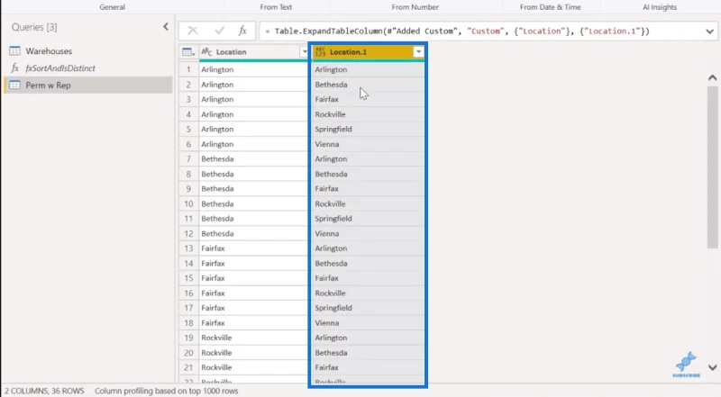The image size is (721, 397).
Task: Click the formula bar text field
Action: (x=480, y=32)
